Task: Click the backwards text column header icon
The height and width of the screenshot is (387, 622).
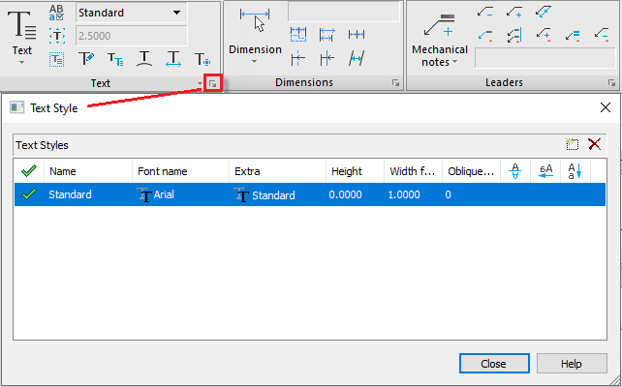Action: (x=545, y=171)
